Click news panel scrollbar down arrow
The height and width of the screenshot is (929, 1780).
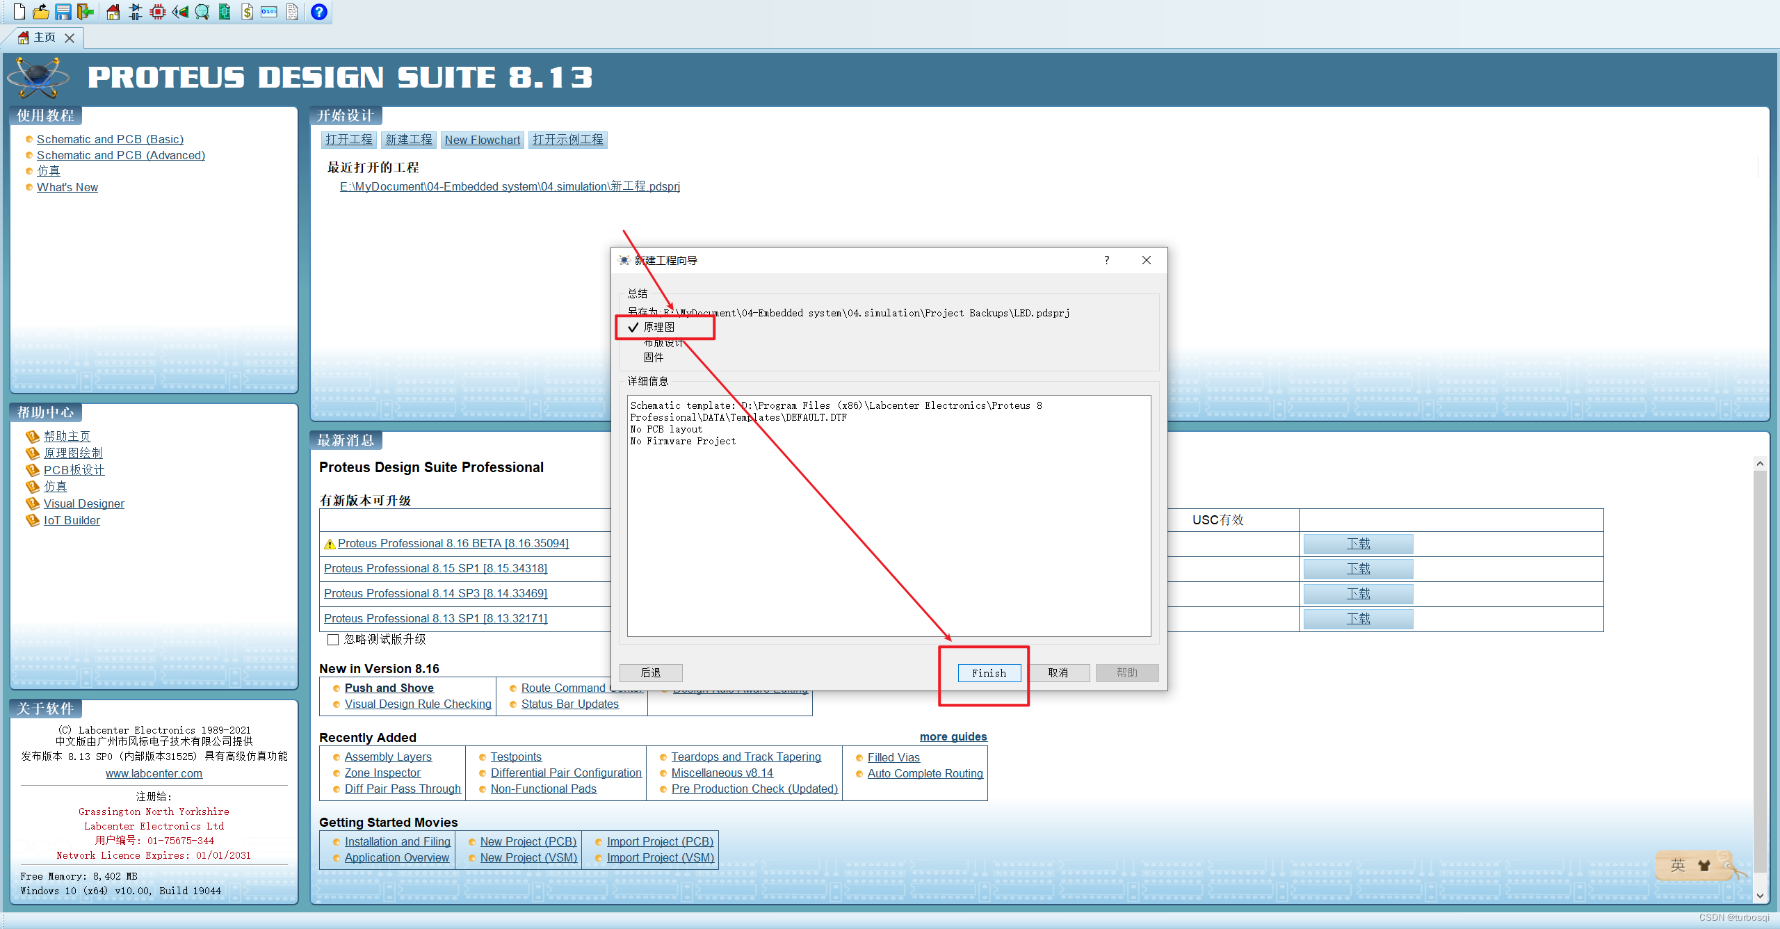point(1760,896)
